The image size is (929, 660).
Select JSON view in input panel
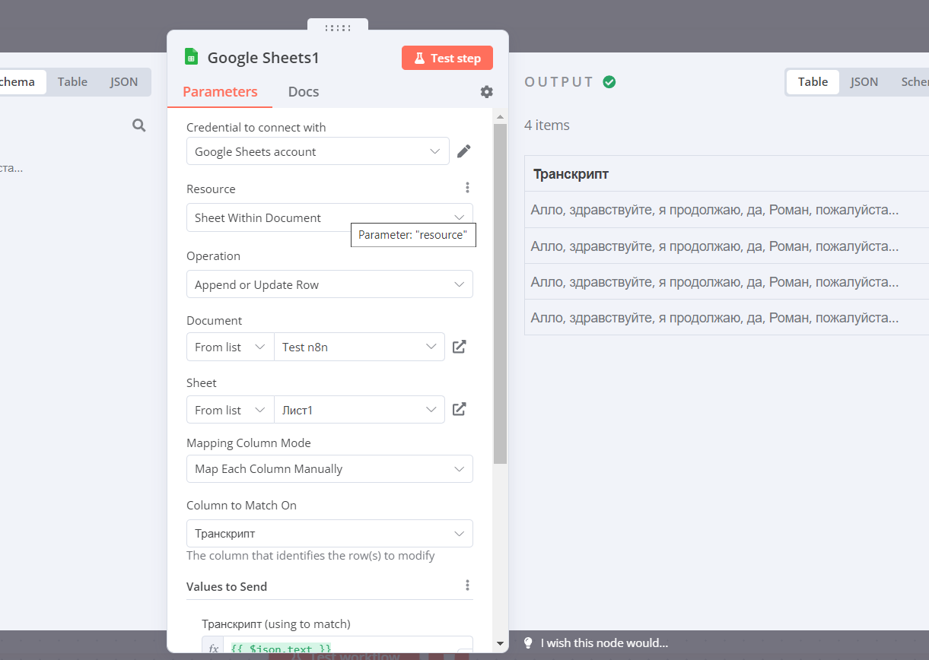click(124, 82)
